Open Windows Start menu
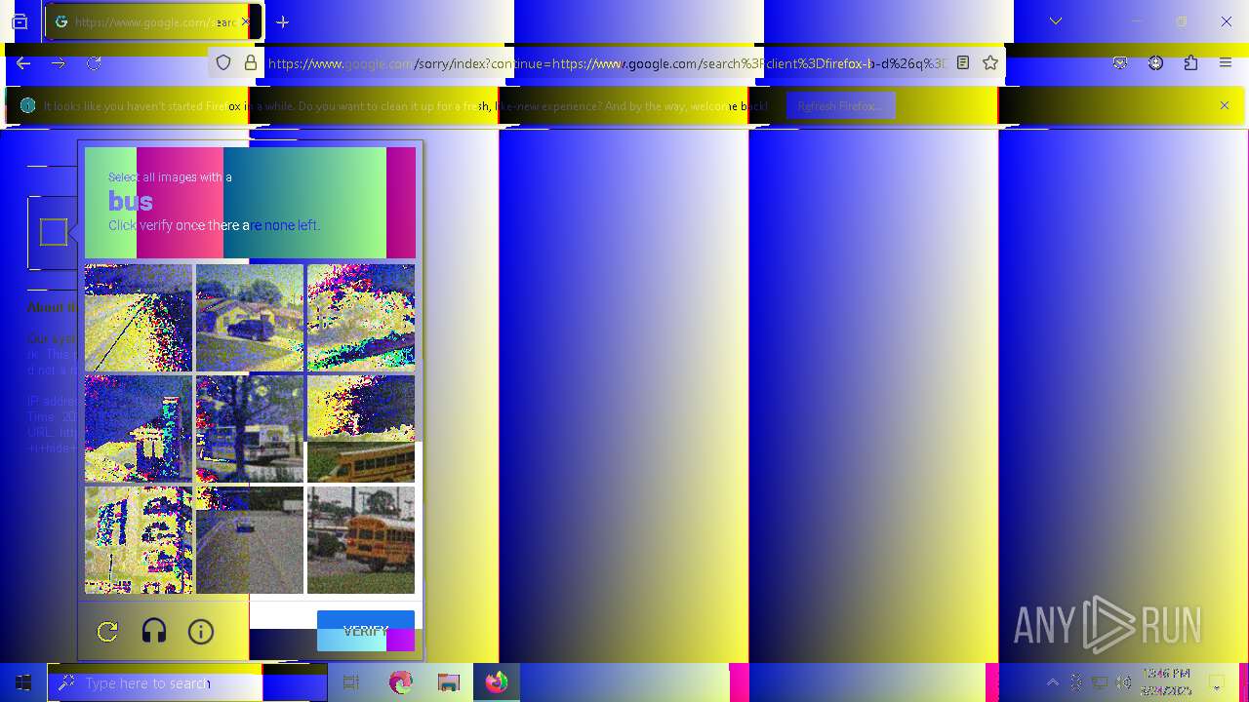The image size is (1249, 702). [23, 682]
